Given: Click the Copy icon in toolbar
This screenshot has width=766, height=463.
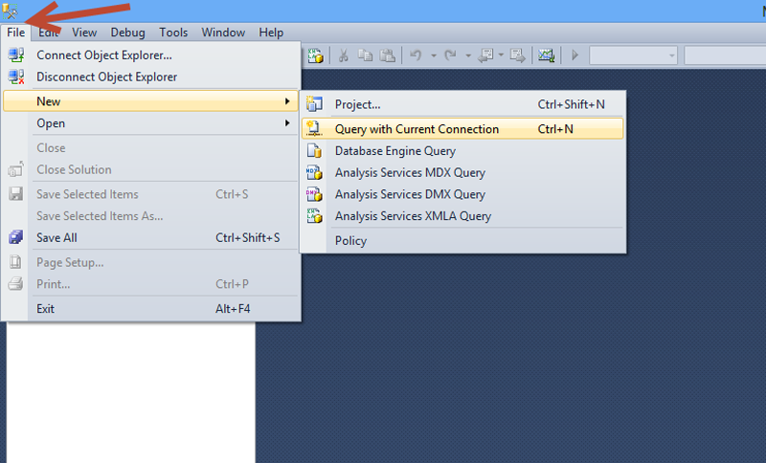Looking at the screenshot, I should [x=365, y=55].
